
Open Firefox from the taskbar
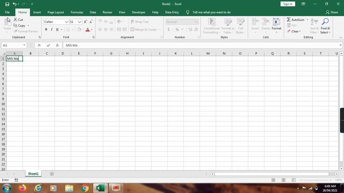(x=23, y=188)
